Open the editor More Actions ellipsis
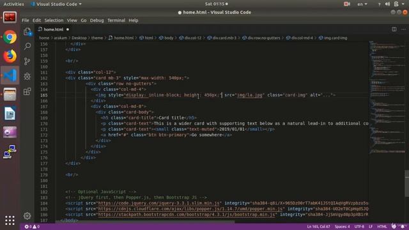Viewport: 409px width, 230px height. click(x=403, y=29)
